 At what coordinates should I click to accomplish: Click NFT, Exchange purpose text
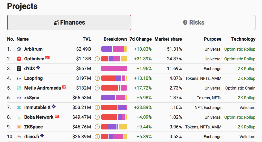tap(208, 107)
